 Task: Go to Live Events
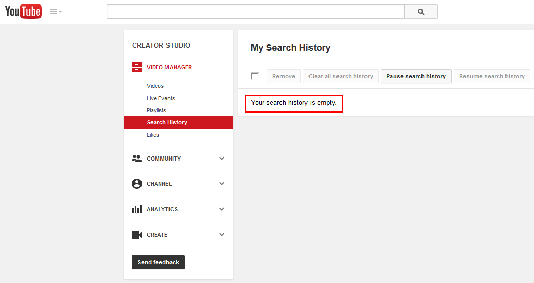pos(160,98)
